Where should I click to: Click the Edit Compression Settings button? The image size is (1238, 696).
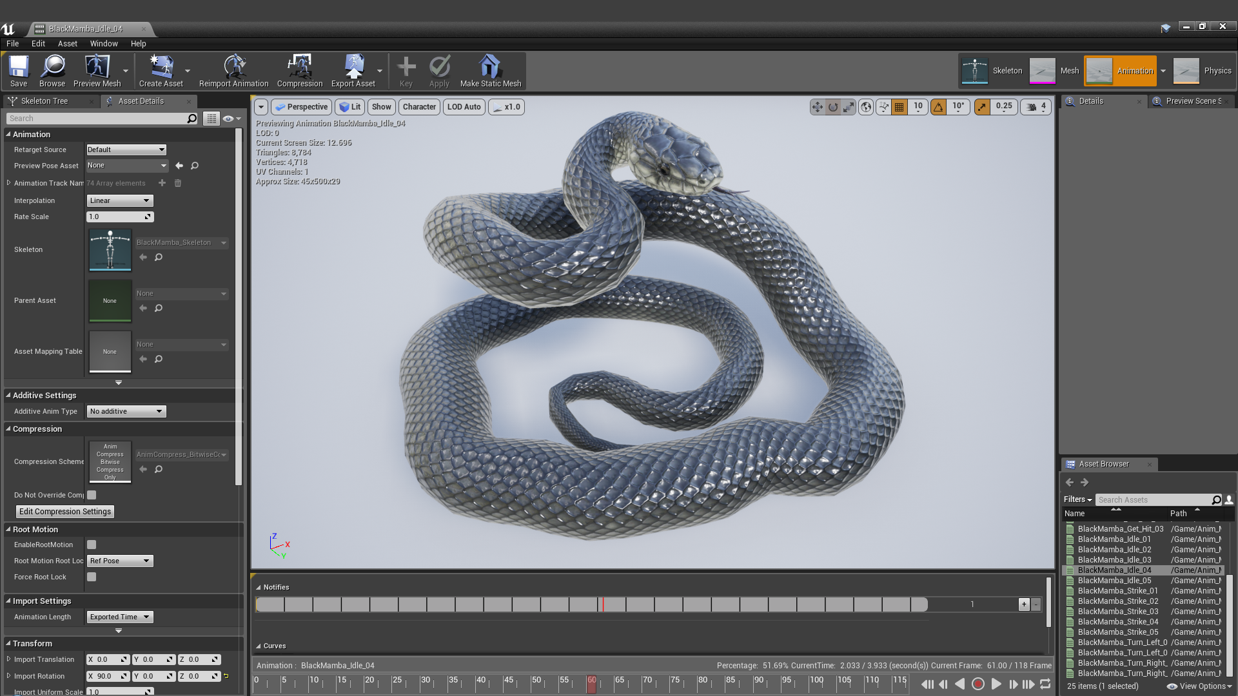pos(64,512)
